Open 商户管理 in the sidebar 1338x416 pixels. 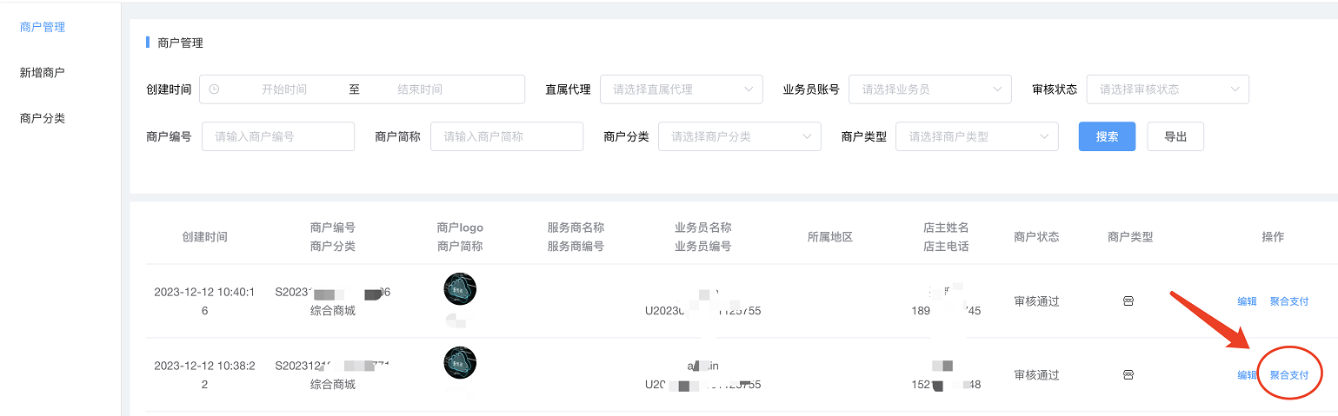[x=43, y=27]
